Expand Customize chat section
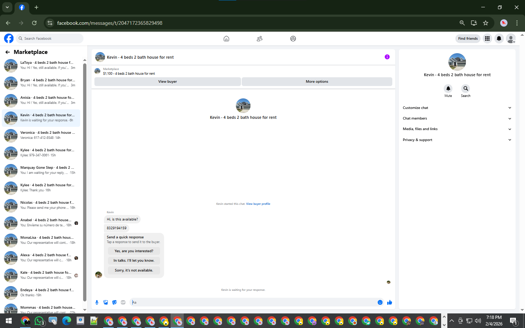 pyautogui.click(x=457, y=108)
